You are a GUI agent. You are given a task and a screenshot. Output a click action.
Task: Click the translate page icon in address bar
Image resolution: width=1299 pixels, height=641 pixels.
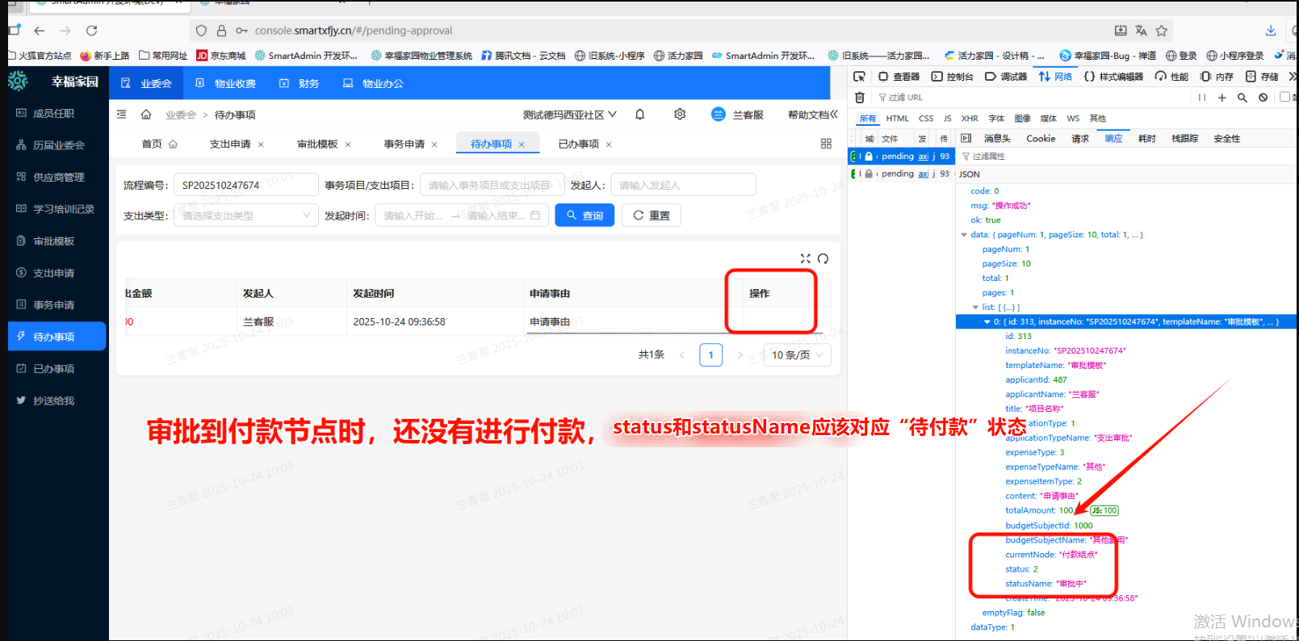coord(1141,31)
